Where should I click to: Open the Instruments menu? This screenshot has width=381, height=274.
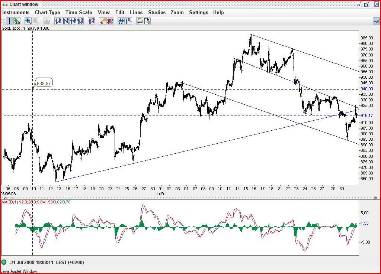point(16,12)
